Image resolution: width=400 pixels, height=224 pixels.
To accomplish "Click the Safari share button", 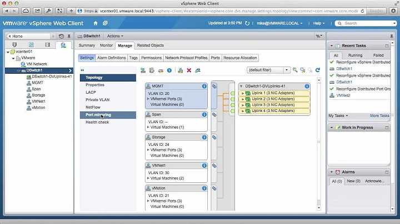I will (37, 11).
